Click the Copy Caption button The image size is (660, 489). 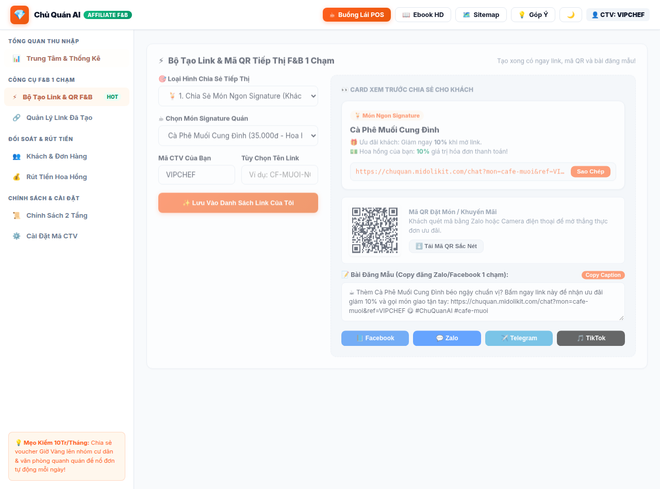pyautogui.click(x=603, y=275)
